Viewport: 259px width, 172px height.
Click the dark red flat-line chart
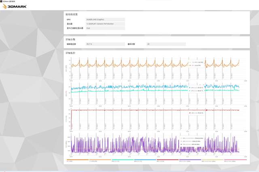click(x=155, y=120)
